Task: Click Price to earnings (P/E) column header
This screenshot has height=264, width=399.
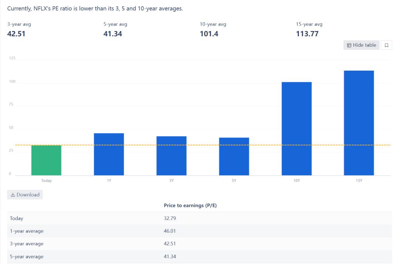Action: click(190, 206)
